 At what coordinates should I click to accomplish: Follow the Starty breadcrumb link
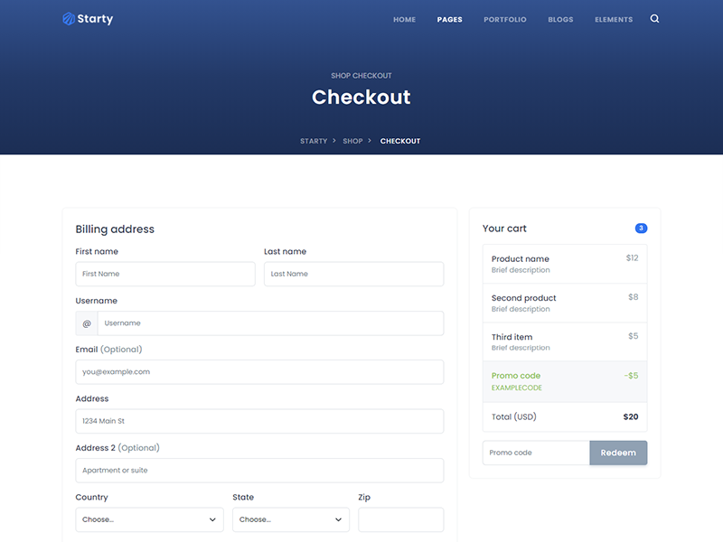pyautogui.click(x=314, y=141)
